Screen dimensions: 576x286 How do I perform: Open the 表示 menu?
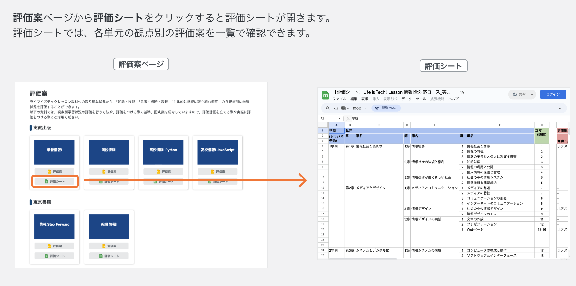coord(365,99)
